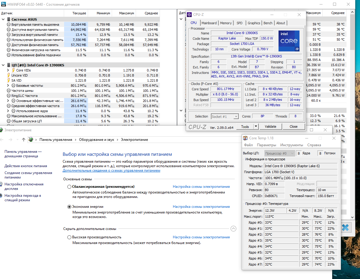This screenshot has width=360, height=279.
Task: Click the clock icon beside Базовые частоты
Action: [13, 86]
